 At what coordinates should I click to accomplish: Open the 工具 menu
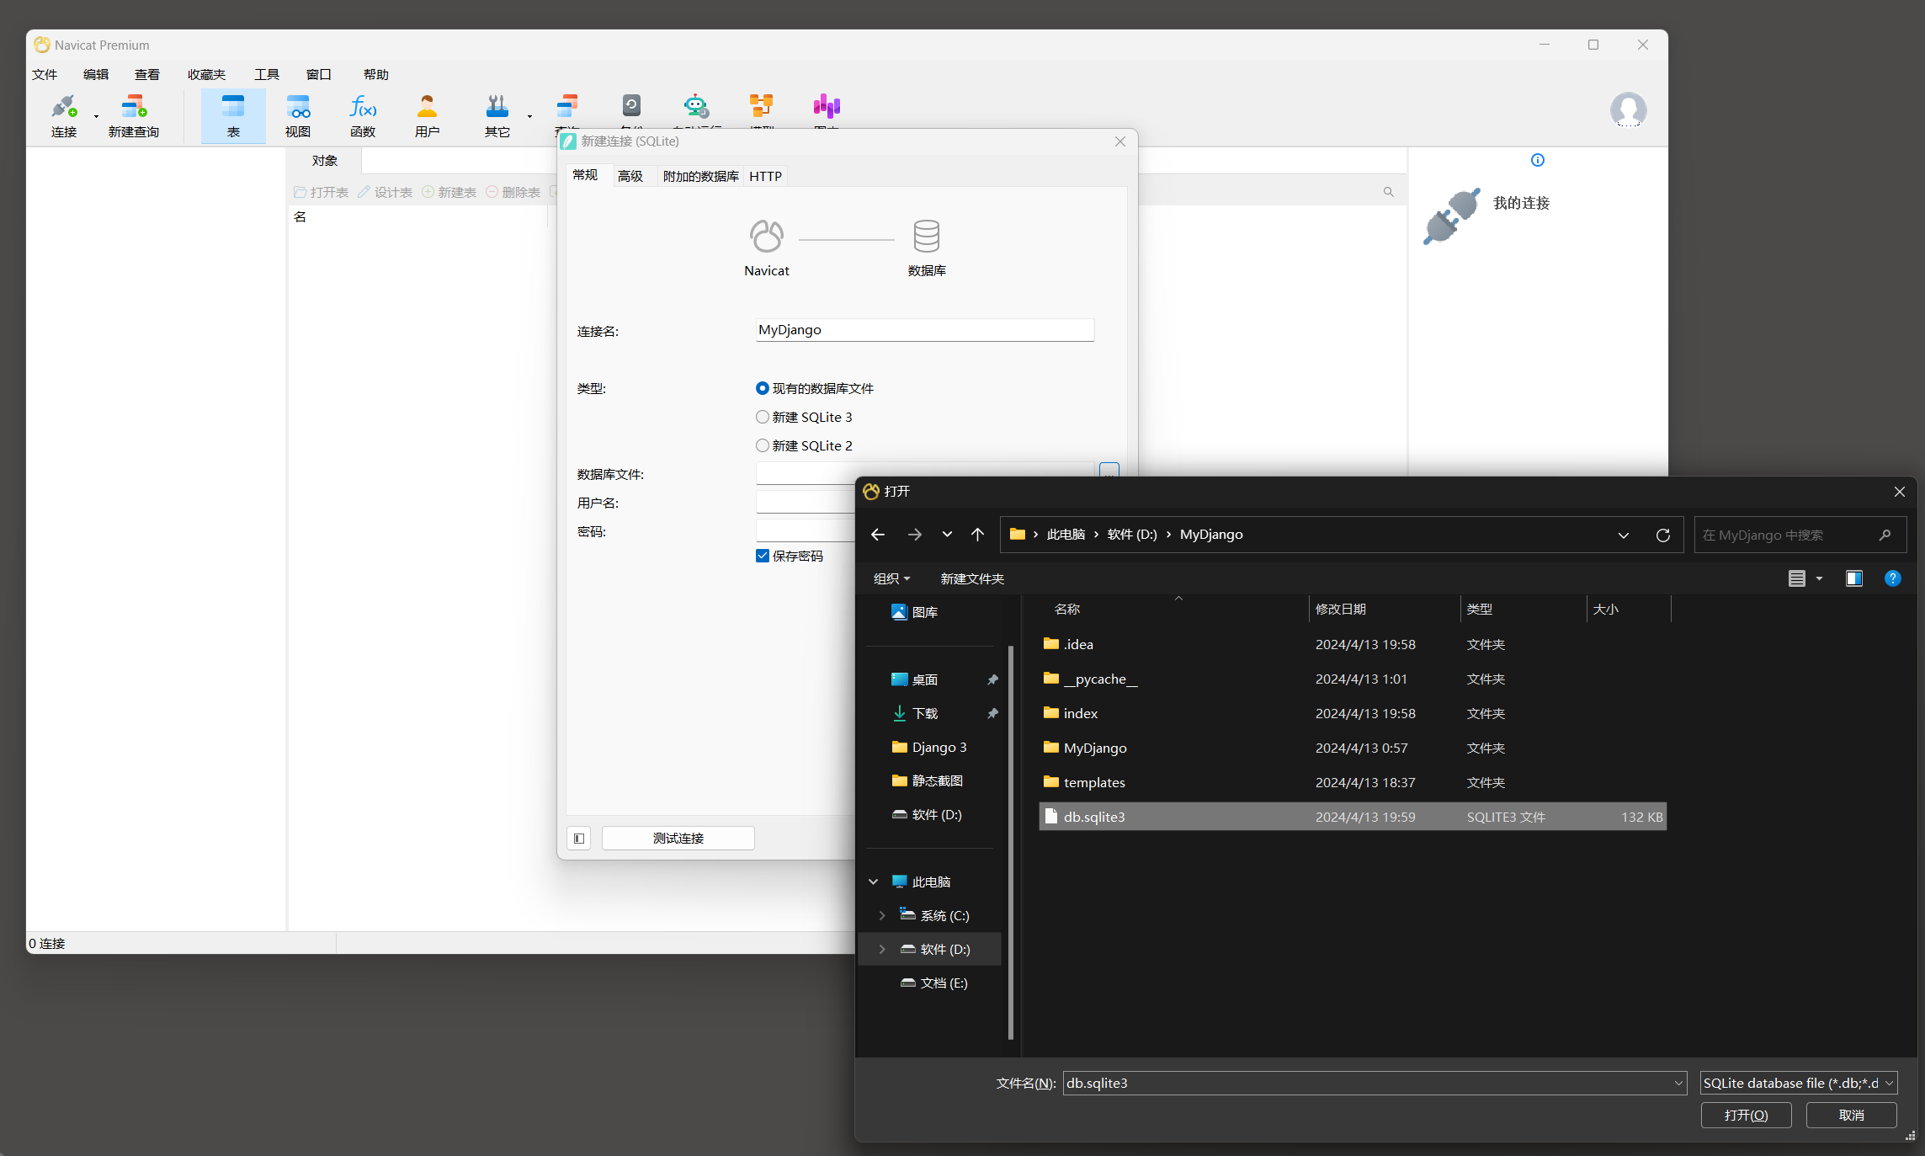(267, 74)
